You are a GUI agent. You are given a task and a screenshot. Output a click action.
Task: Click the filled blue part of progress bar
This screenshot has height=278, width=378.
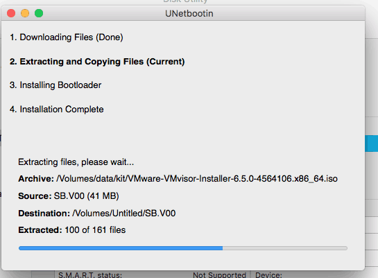click(121, 248)
